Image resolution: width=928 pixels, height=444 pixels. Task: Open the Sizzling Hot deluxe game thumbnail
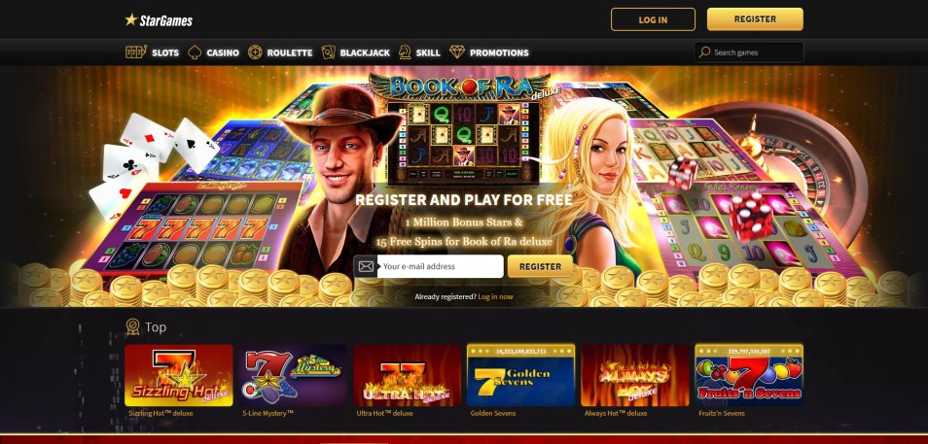179,375
